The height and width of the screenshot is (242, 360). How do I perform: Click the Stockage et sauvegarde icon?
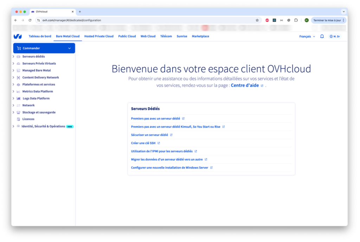coord(18,112)
